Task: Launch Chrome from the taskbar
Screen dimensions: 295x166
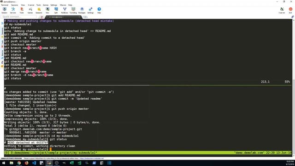Action: click(19, 163)
